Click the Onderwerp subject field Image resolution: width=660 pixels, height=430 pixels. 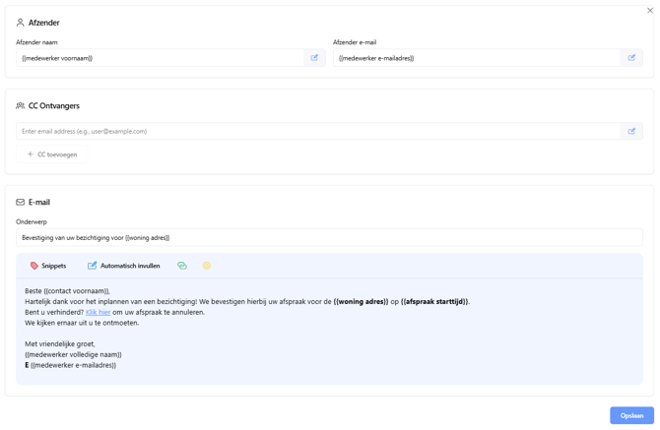click(x=329, y=237)
